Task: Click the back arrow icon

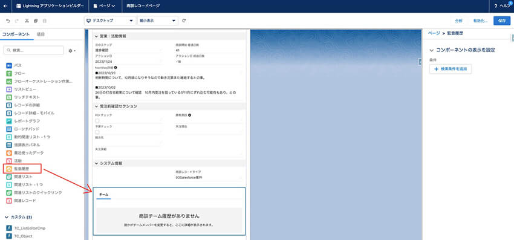Action: (5, 6)
